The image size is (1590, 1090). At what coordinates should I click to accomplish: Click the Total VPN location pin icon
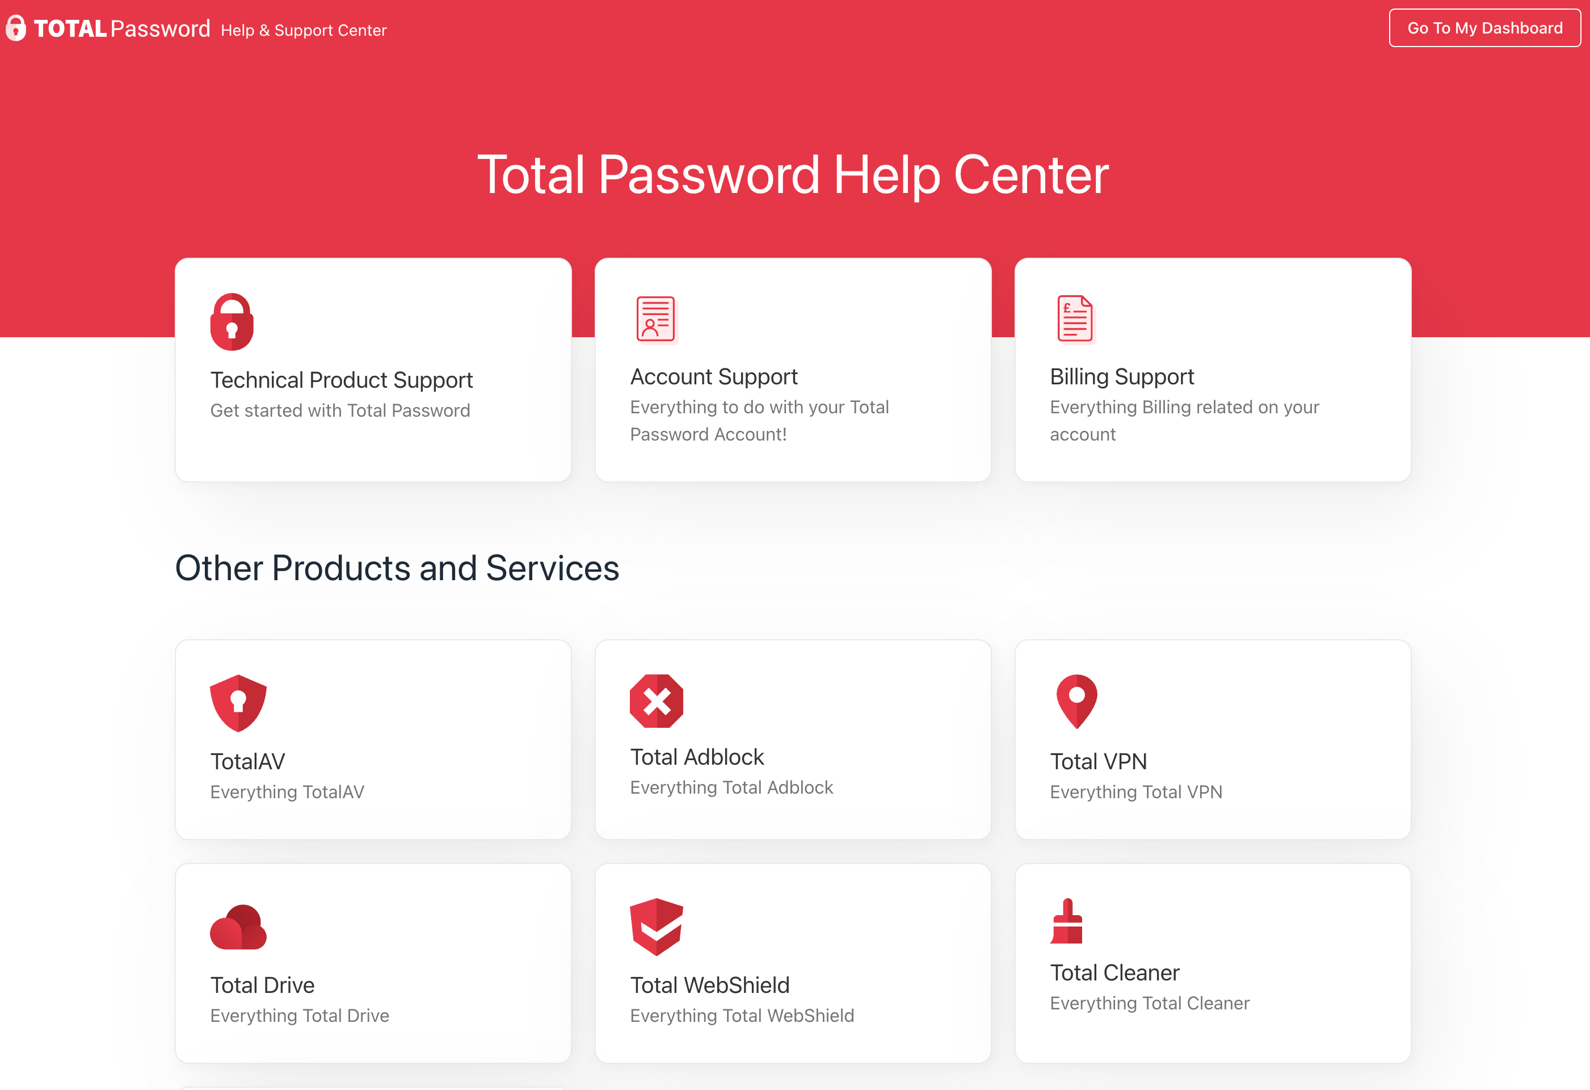1076,702
